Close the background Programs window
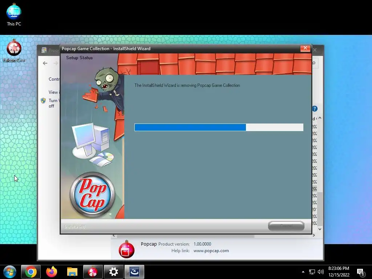This screenshot has height=279, width=372. (315, 50)
